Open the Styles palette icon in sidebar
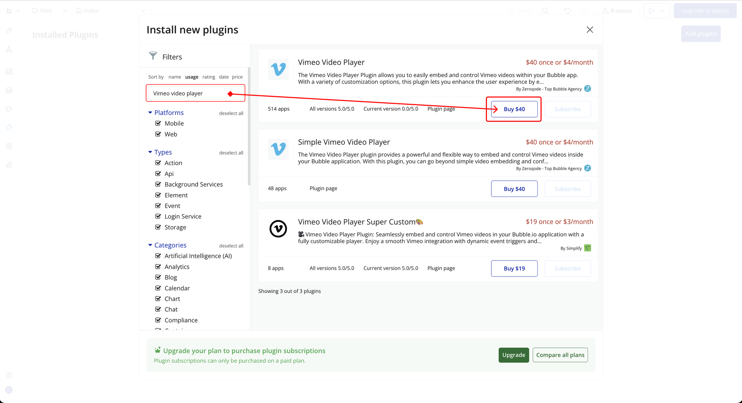742x403 pixels. (9, 109)
